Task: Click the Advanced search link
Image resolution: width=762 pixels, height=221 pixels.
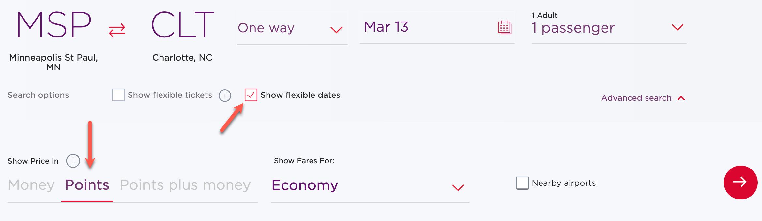Action: [x=636, y=97]
